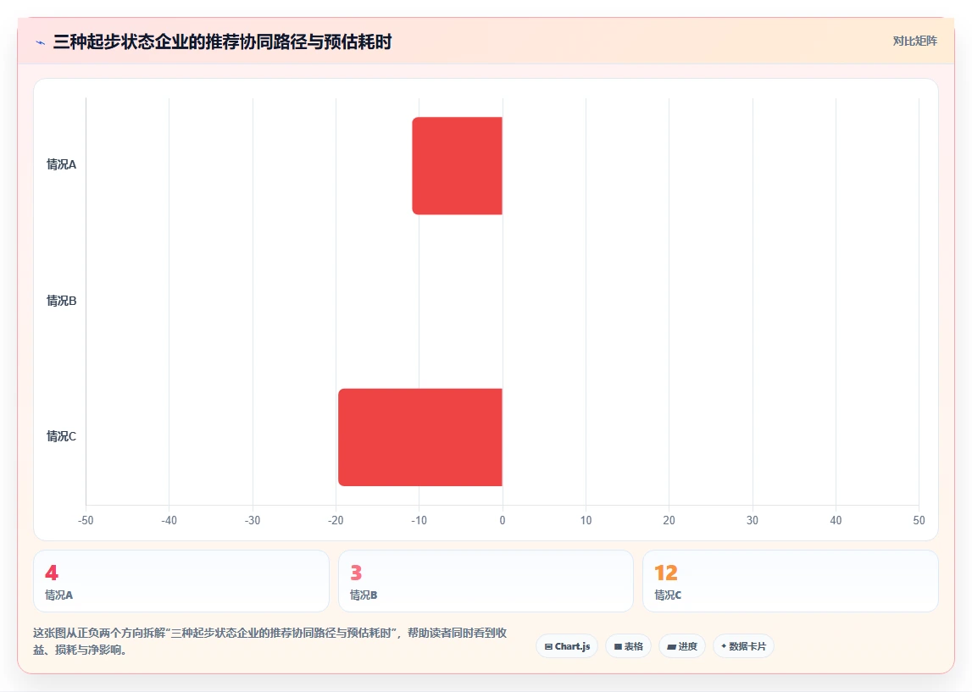Click the -10 x-axis tick label
This screenshot has height=692, width=972.
tap(419, 520)
